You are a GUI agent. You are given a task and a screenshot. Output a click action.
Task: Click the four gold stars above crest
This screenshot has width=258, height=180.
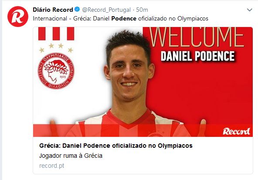click(56, 48)
